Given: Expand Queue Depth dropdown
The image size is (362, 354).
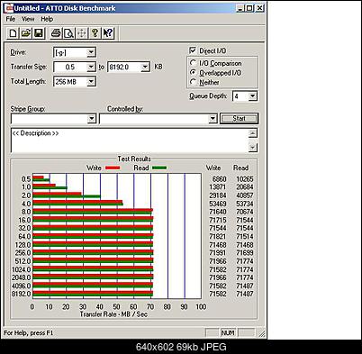Looking at the screenshot, I should [x=253, y=96].
